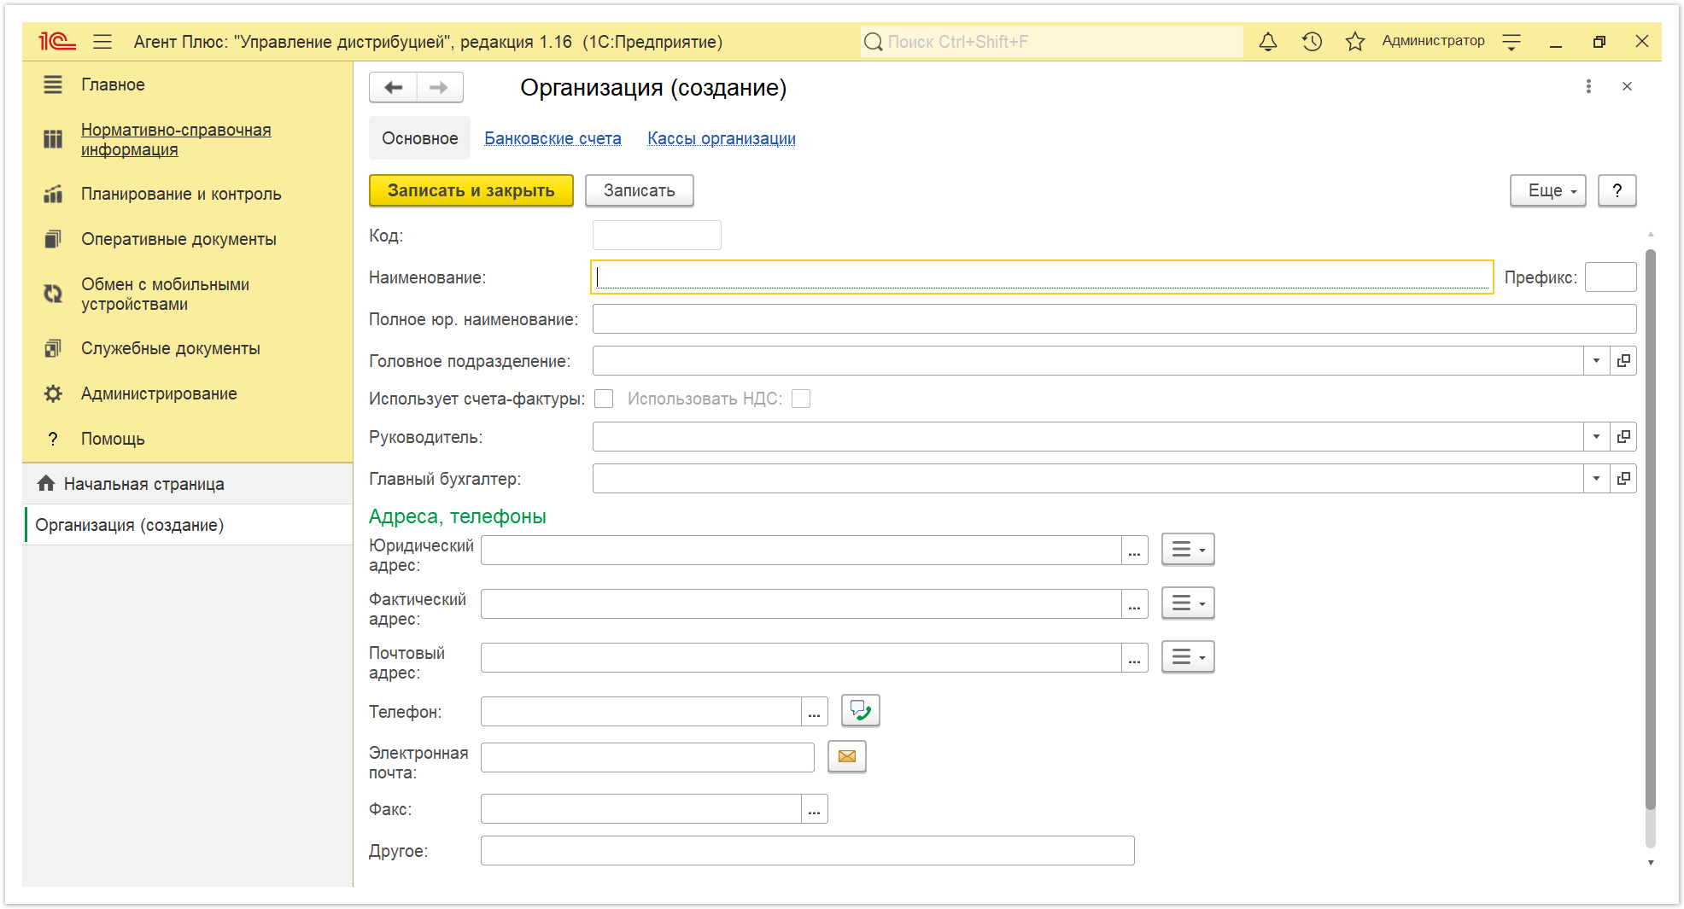The height and width of the screenshot is (909, 1684).
Task: Click Записать и закрыть button
Action: (471, 190)
